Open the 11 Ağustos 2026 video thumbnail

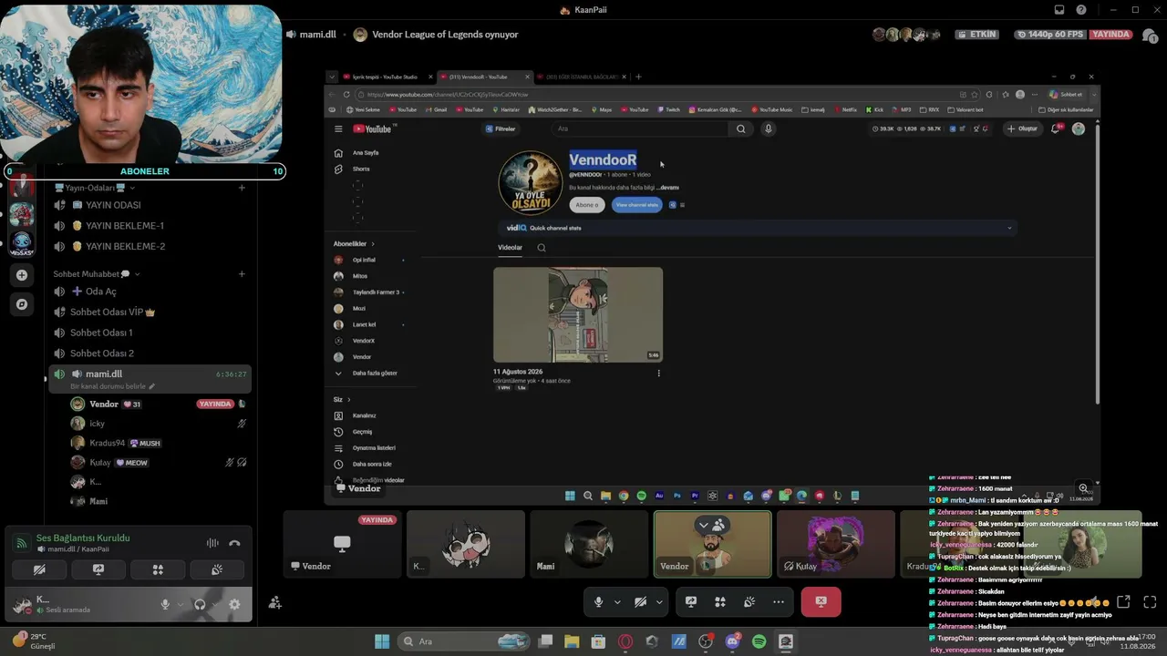coord(578,314)
